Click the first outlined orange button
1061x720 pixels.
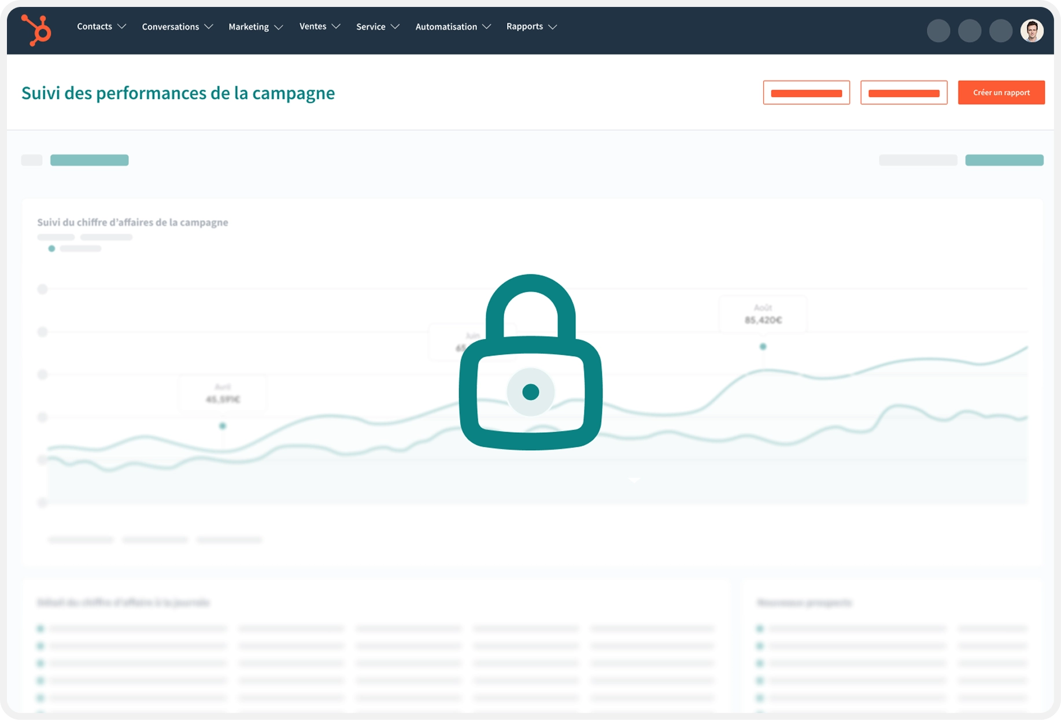click(x=806, y=92)
